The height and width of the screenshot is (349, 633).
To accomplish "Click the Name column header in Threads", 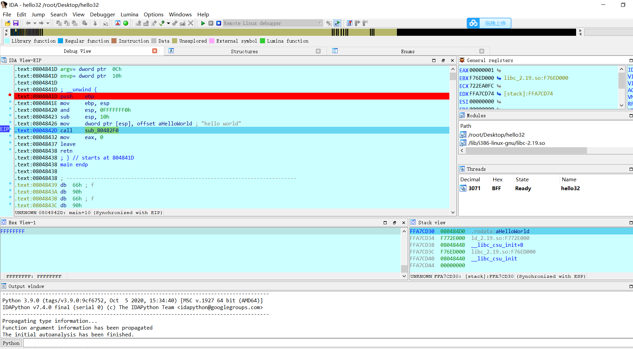I will 569,180.
